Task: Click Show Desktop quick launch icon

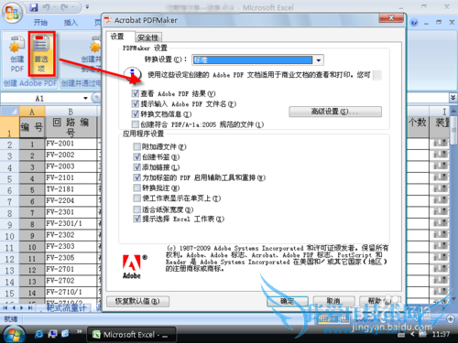Action: pos(52,334)
